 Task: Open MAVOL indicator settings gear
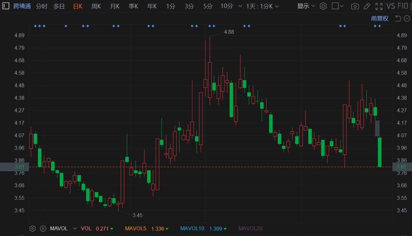33,229
